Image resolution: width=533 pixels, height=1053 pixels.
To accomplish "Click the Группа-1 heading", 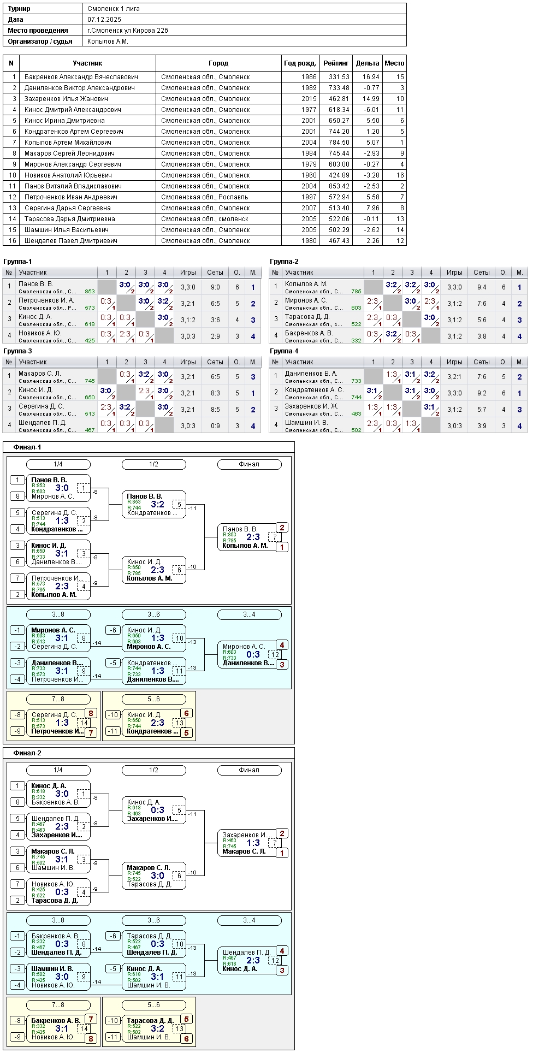I will (x=17, y=262).
